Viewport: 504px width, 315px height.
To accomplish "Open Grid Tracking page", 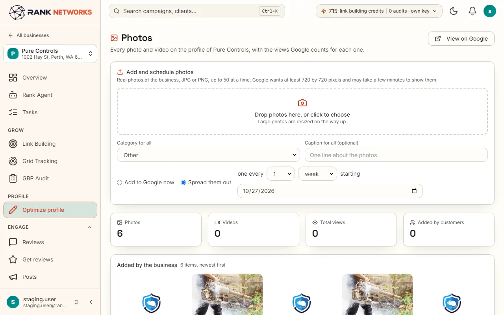I will (50, 161).
